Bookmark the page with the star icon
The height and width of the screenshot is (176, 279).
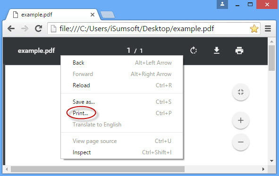click(254, 29)
